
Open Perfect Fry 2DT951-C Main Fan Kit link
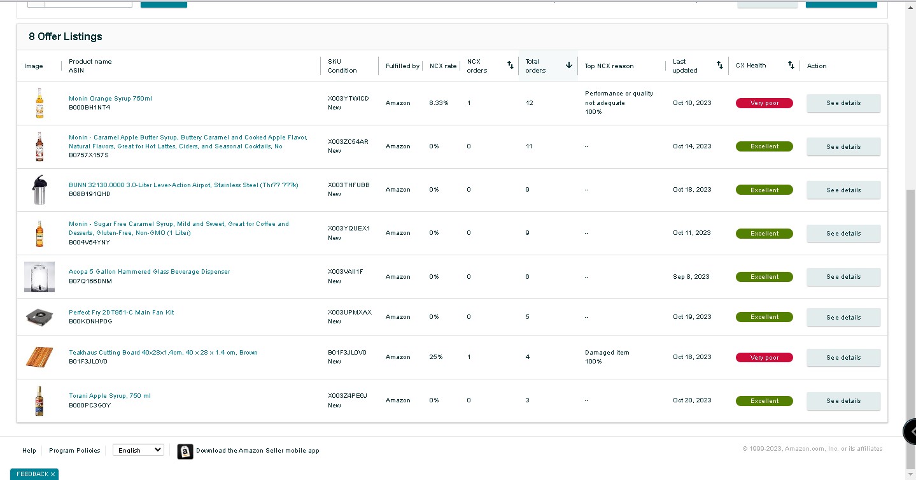(121, 313)
